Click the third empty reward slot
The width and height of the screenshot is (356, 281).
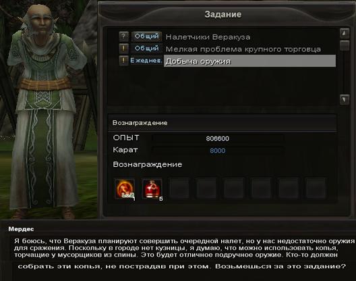pyautogui.click(x=234, y=189)
